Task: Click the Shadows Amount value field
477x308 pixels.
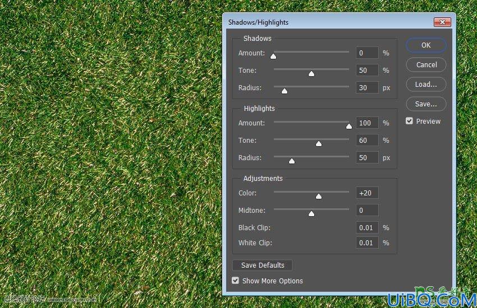Action: tap(367, 53)
